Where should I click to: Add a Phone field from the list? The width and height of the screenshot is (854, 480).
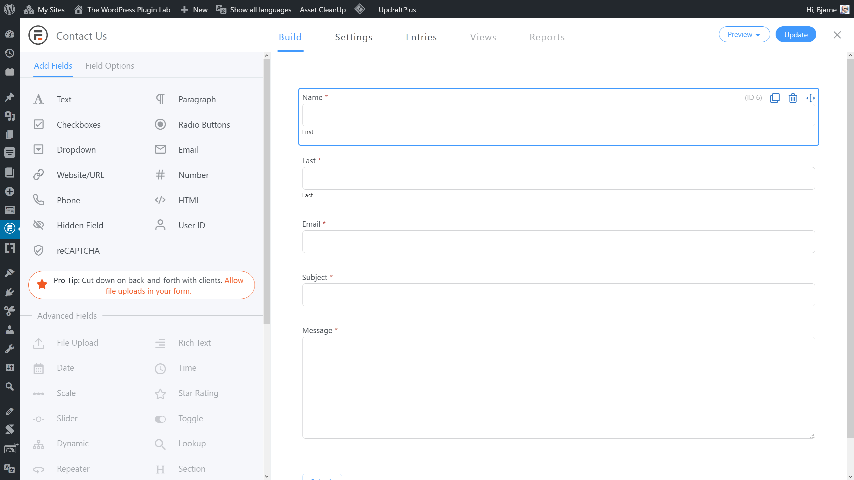coord(68,200)
